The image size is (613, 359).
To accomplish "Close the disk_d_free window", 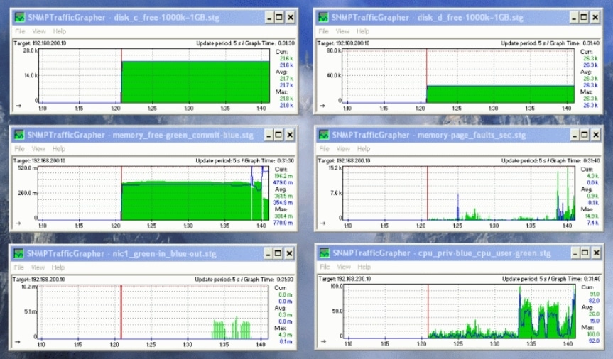I will pyautogui.click(x=595, y=17).
